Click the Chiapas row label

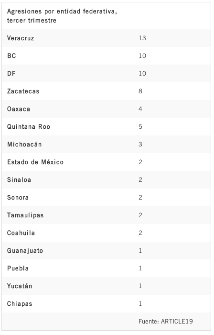pos(20,303)
